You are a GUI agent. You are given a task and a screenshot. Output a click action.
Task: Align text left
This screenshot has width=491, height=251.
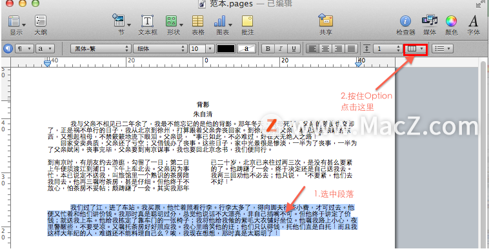(x=312, y=49)
